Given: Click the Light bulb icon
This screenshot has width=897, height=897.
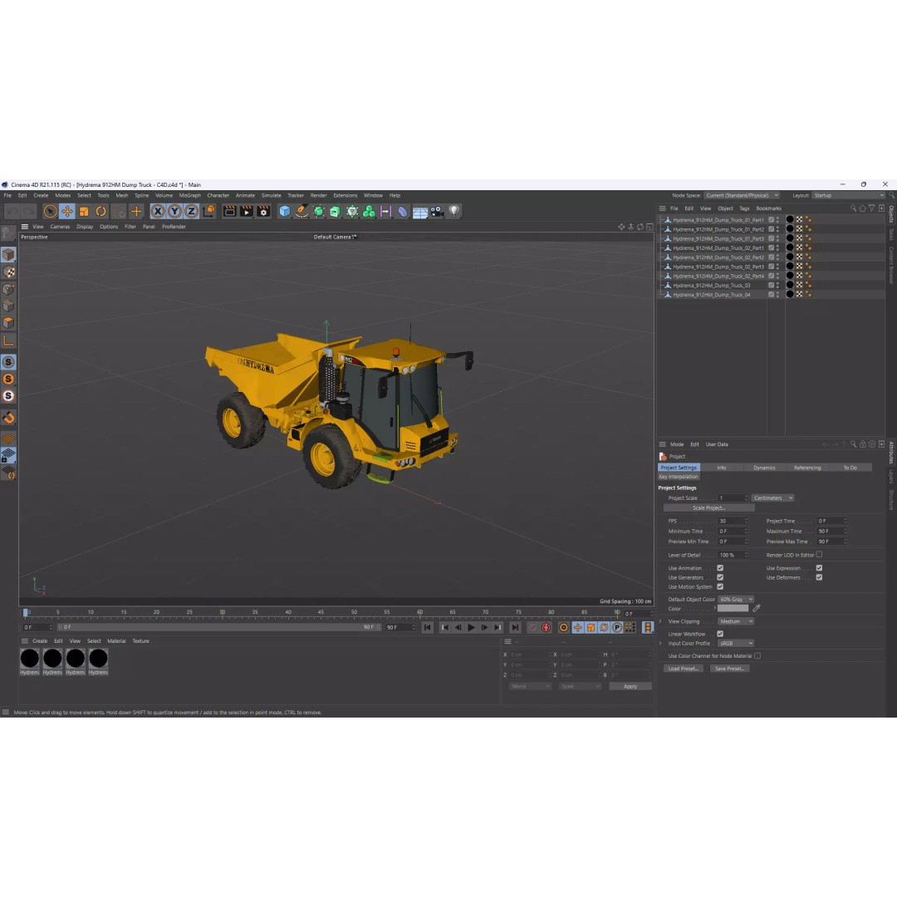Looking at the screenshot, I should (x=454, y=212).
